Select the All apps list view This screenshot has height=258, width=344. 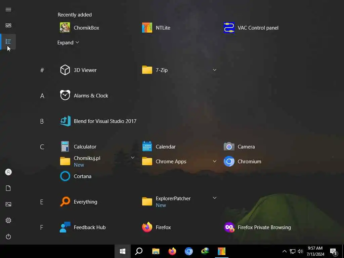pyautogui.click(x=8, y=41)
